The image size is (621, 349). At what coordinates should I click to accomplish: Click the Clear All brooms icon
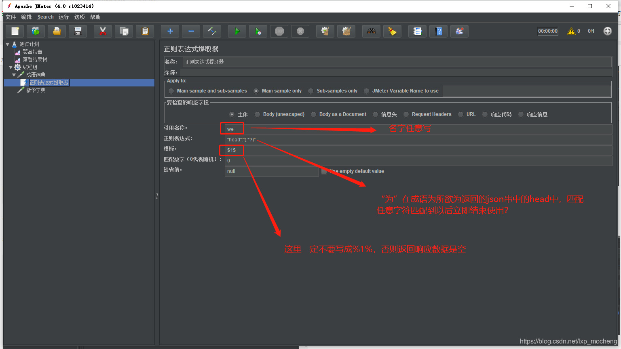[346, 31]
